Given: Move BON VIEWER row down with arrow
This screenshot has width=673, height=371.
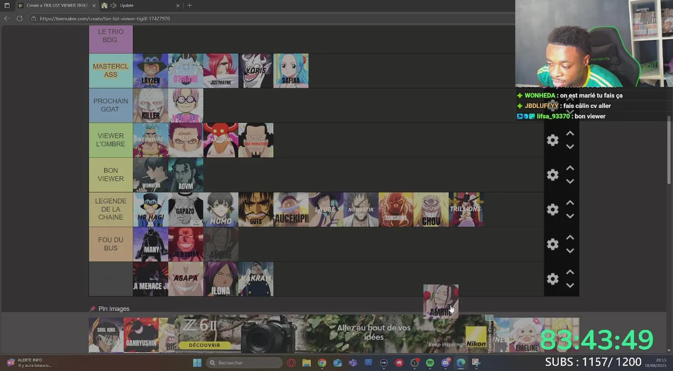Looking at the screenshot, I should [570, 181].
